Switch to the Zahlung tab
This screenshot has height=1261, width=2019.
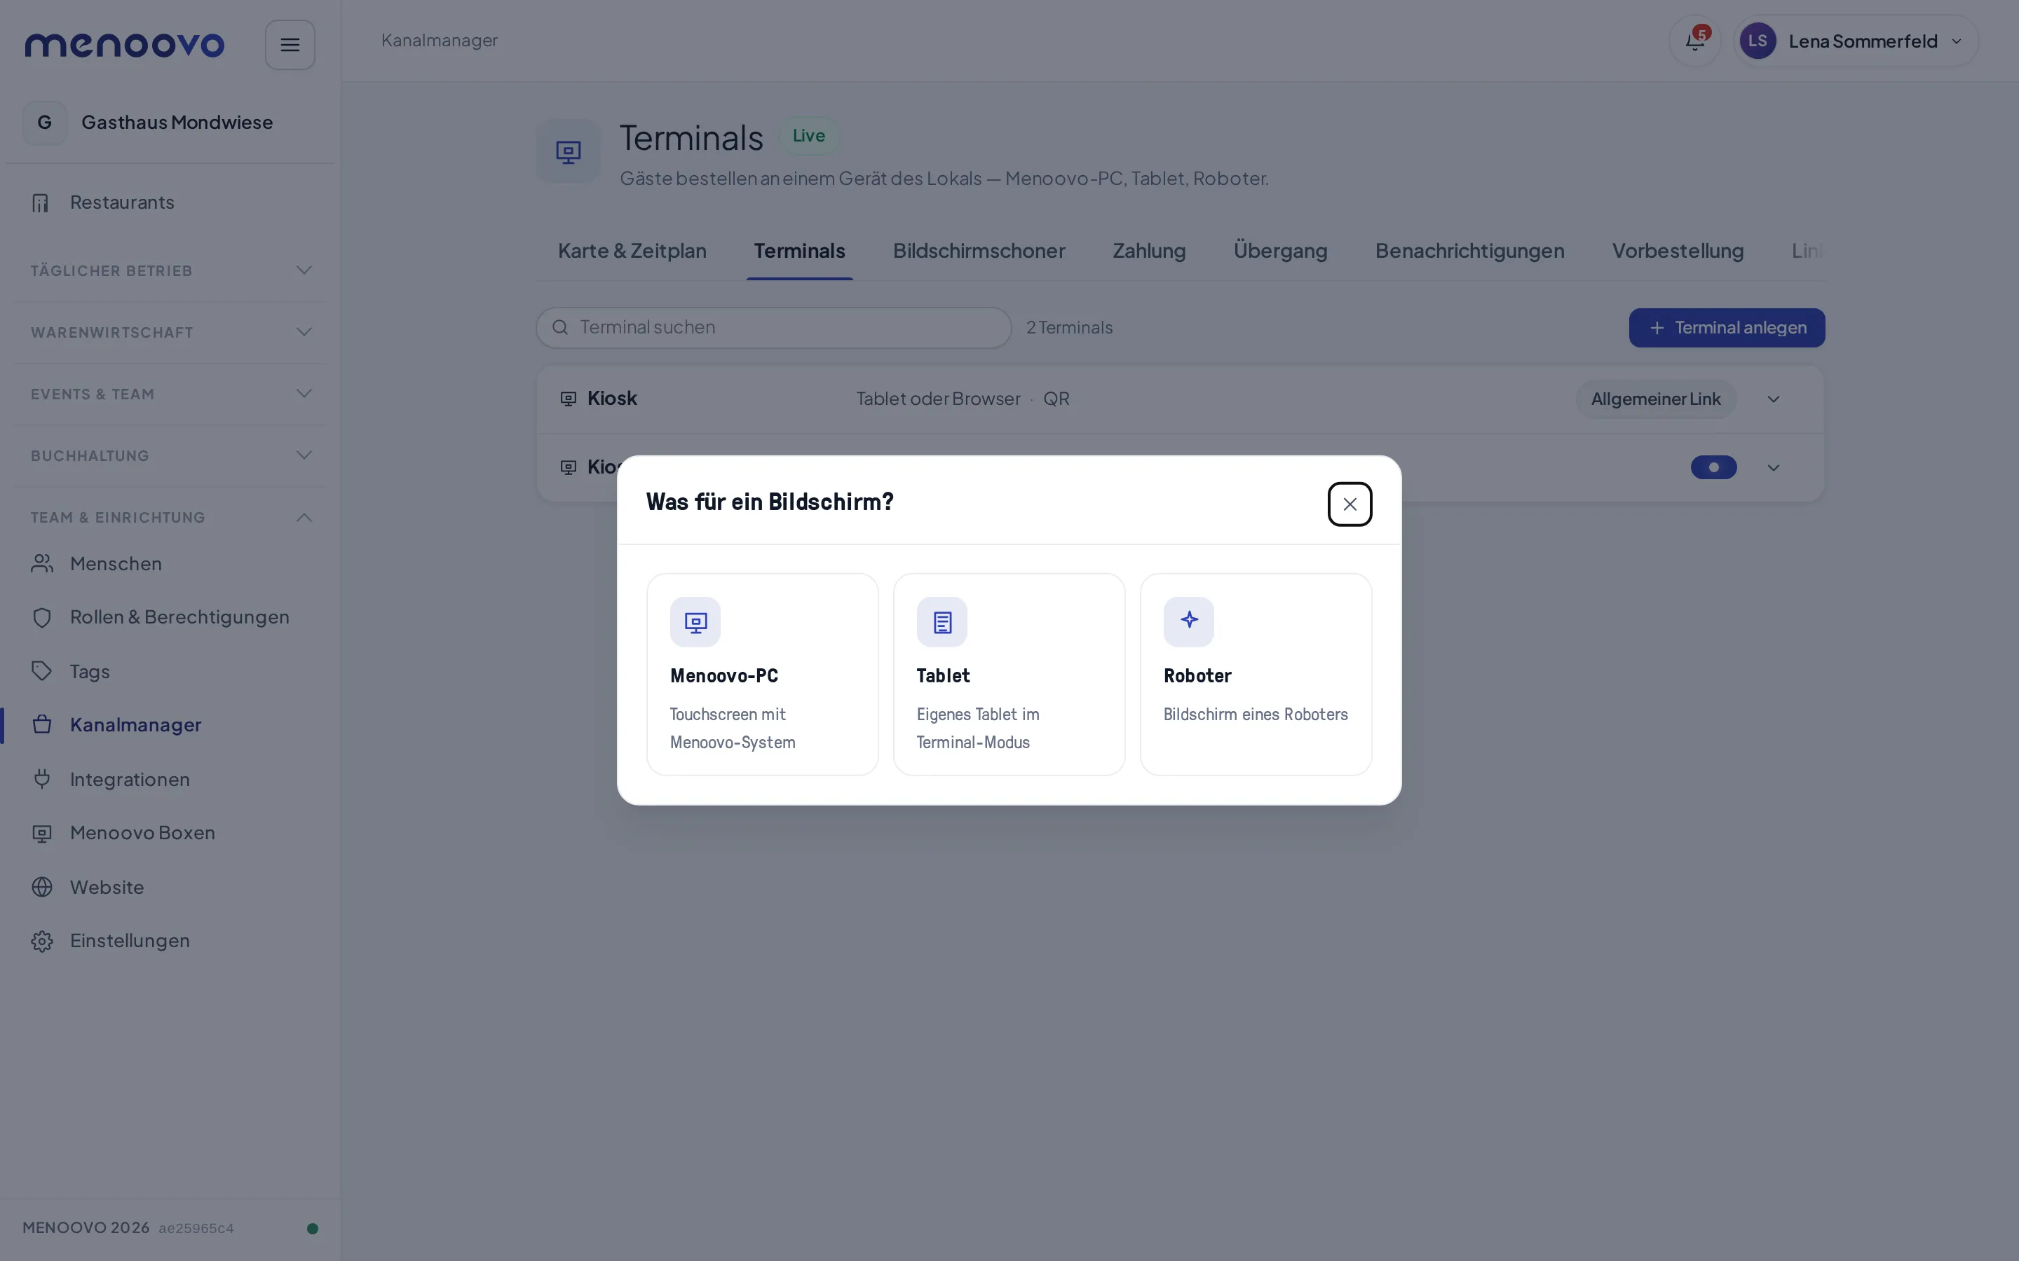tap(1149, 251)
